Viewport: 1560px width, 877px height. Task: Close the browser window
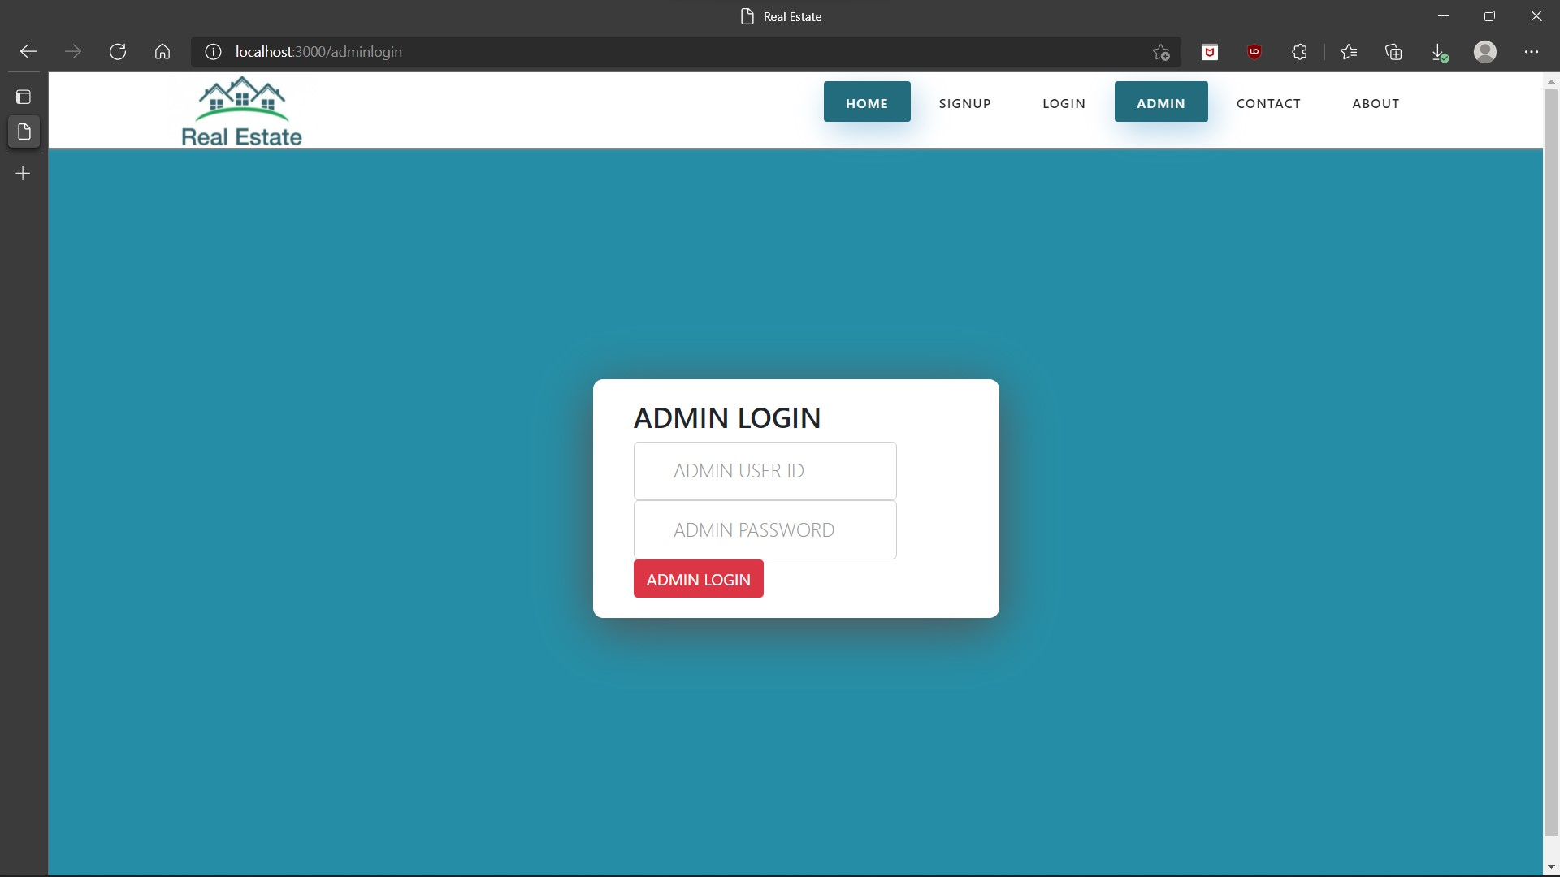pyautogui.click(x=1536, y=16)
